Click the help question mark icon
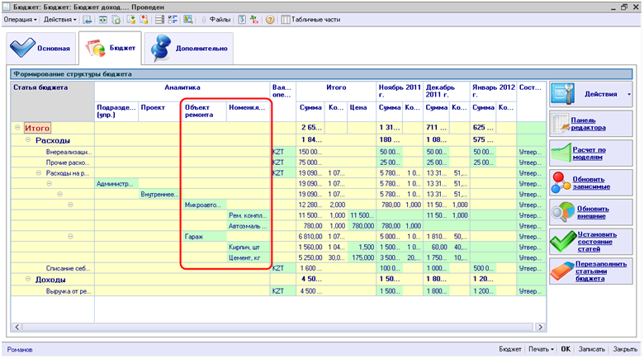The height and width of the screenshot is (358, 644). pos(270,19)
